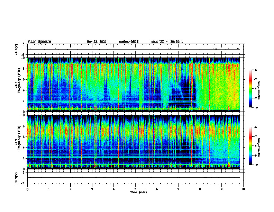The height and width of the screenshot is (212, 274).
Task: Click time axis tick label "1"
Action: click(x=49, y=189)
